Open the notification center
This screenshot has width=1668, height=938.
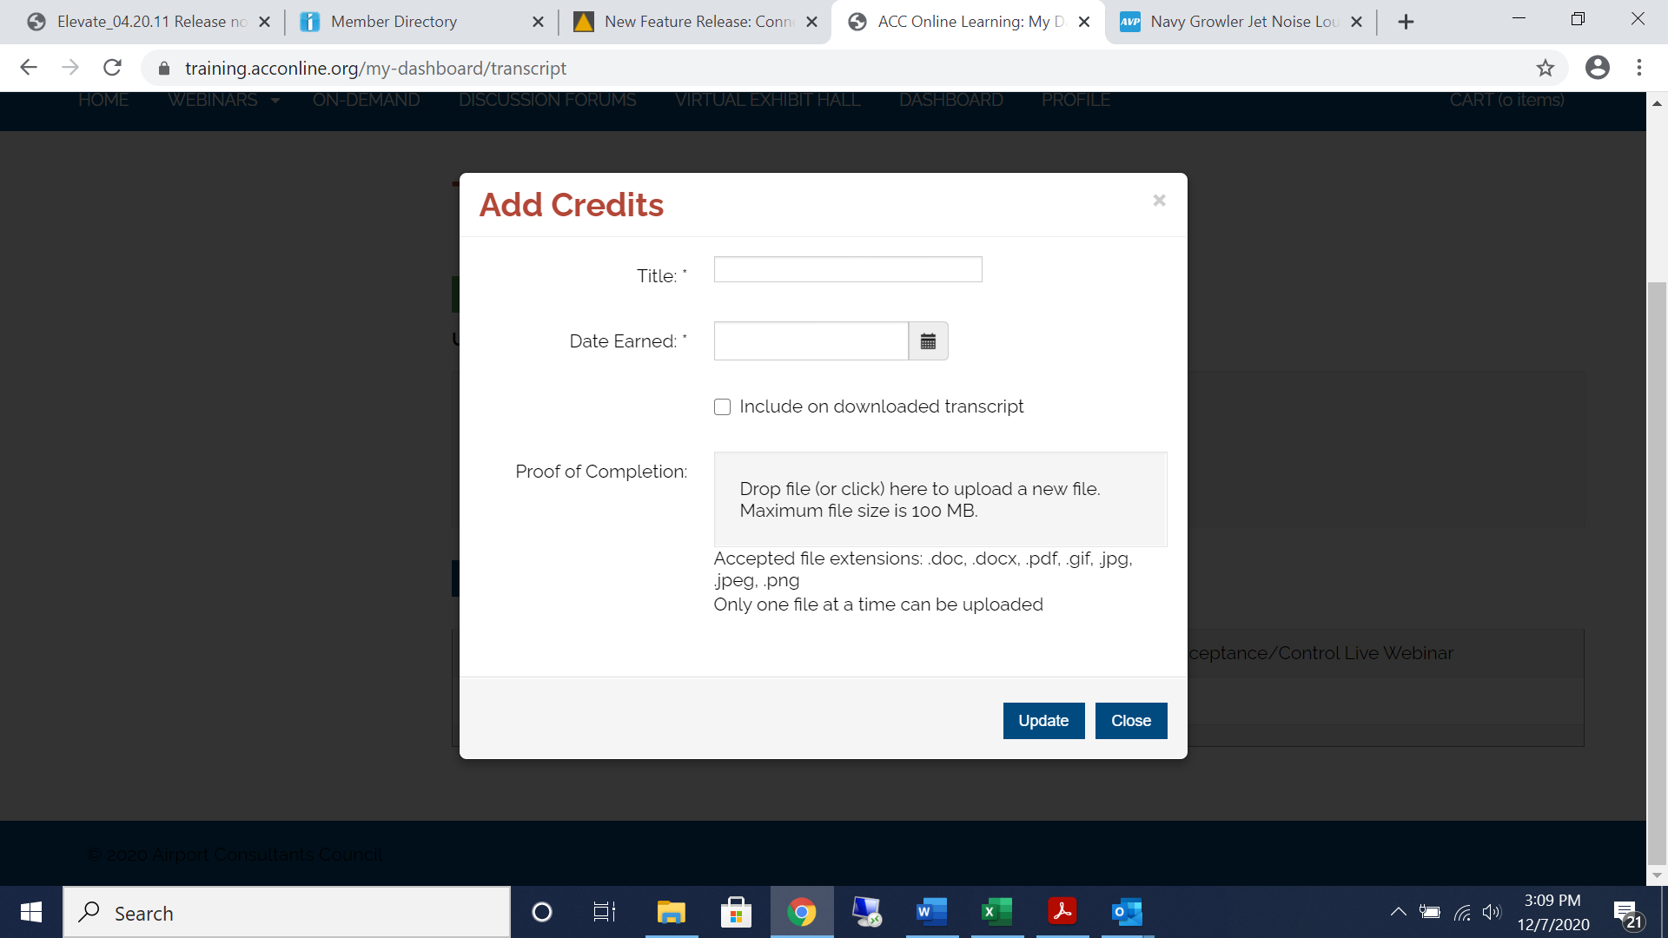[1628, 914]
